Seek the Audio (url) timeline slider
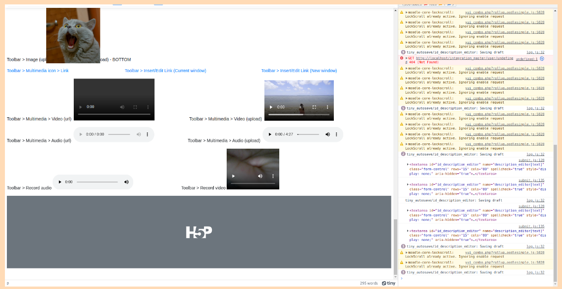The height and width of the screenshot is (289, 562). tap(119, 134)
